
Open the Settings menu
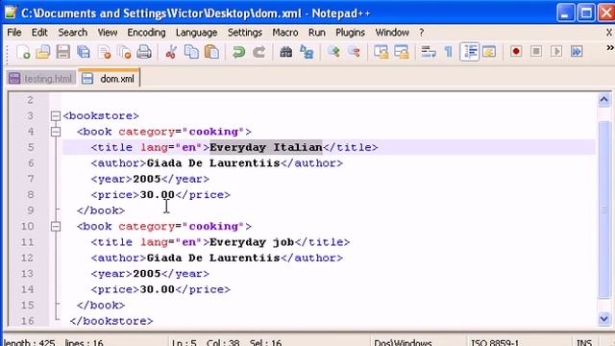pyautogui.click(x=245, y=33)
